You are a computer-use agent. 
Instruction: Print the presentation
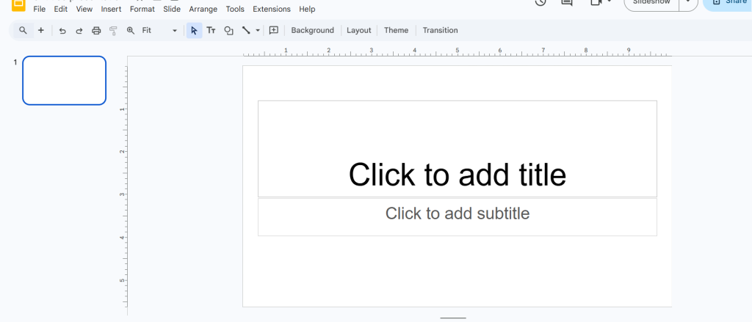click(96, 31)
